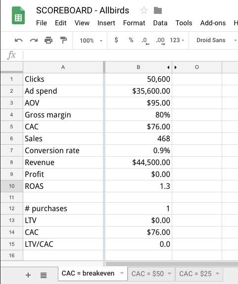
Task: Print the spreadsheet
Action: coord(48,40)
